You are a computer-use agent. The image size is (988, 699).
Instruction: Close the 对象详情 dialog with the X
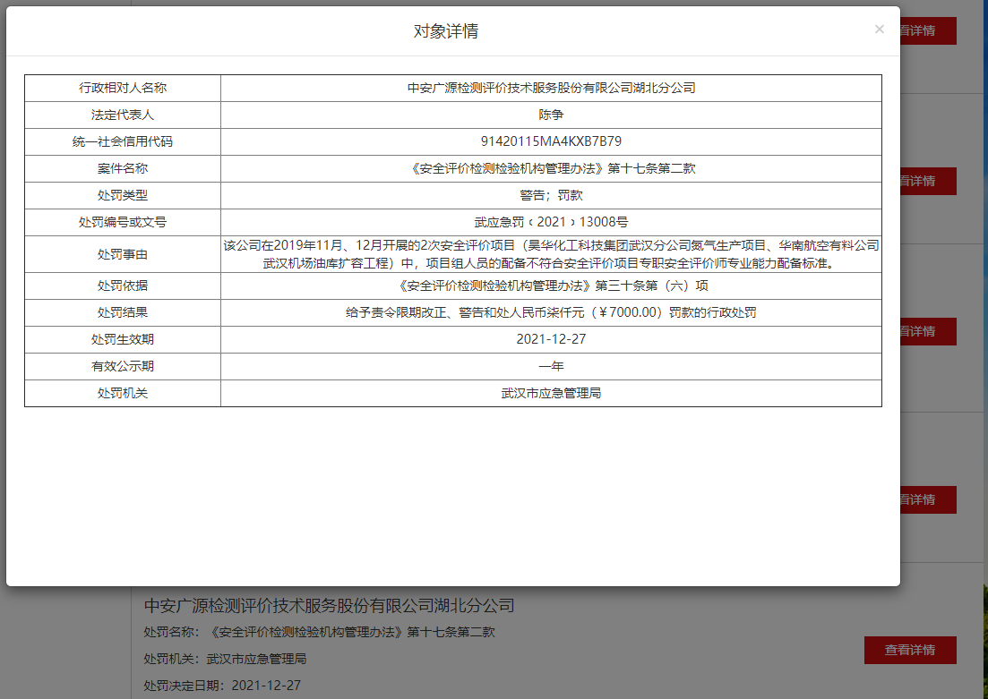pyautogui.click(x=879, y=30)
